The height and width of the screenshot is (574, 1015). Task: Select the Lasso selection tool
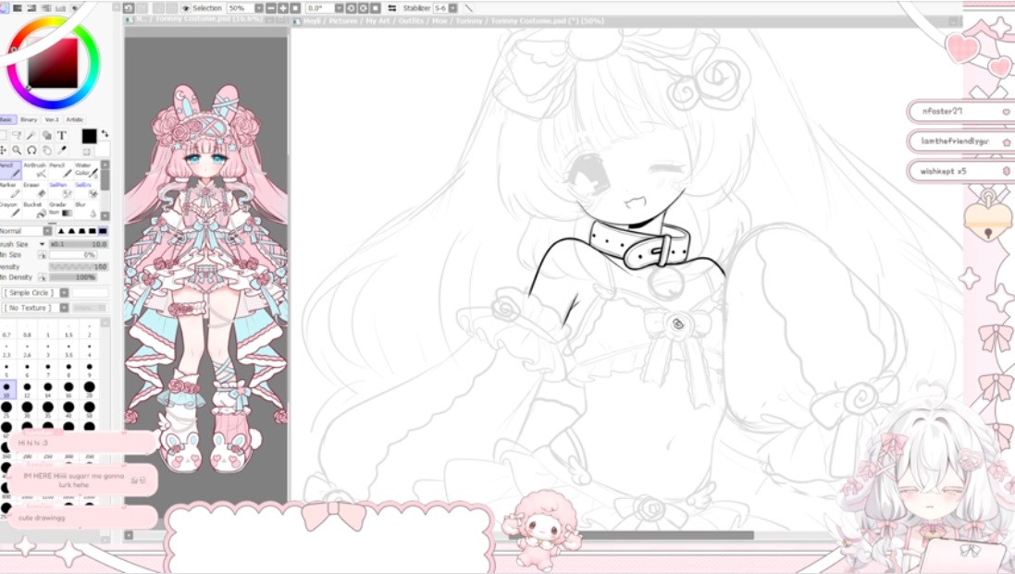[x=16, y=135]
